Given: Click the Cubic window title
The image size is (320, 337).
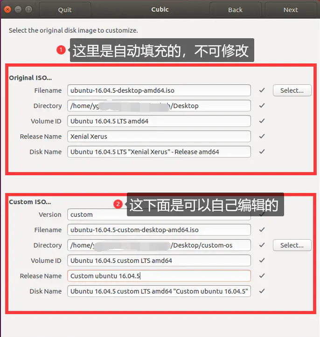Looking at the screenshot, I should pos(160,9).
